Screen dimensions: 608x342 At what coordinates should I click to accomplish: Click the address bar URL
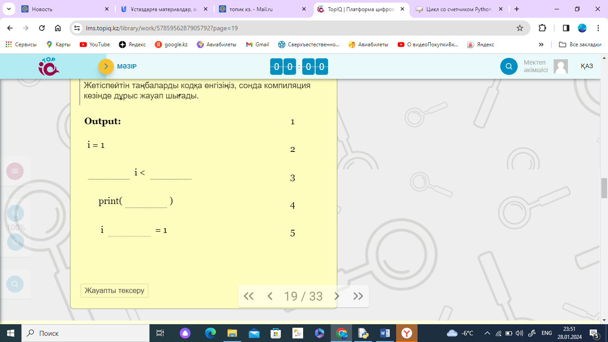click(x=162, y=28)
